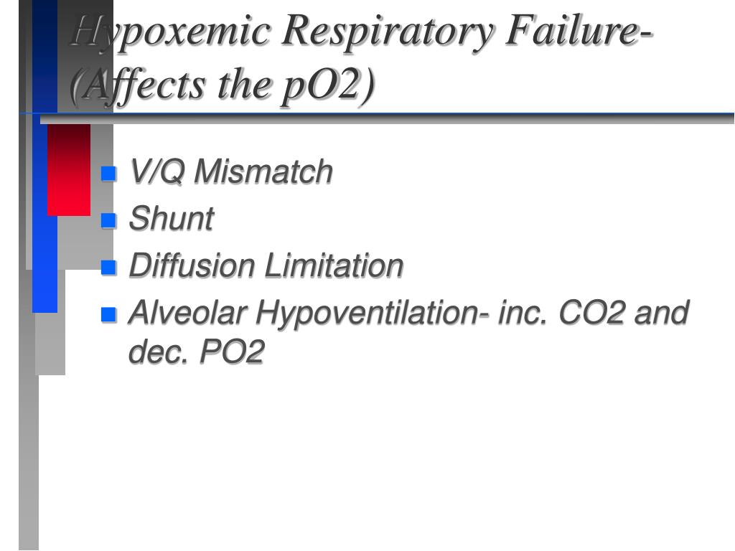Viewport: 735px width, 551px height.
Task: Click the Alveolar Hypoventilation text line
Action: click(408, 313)
